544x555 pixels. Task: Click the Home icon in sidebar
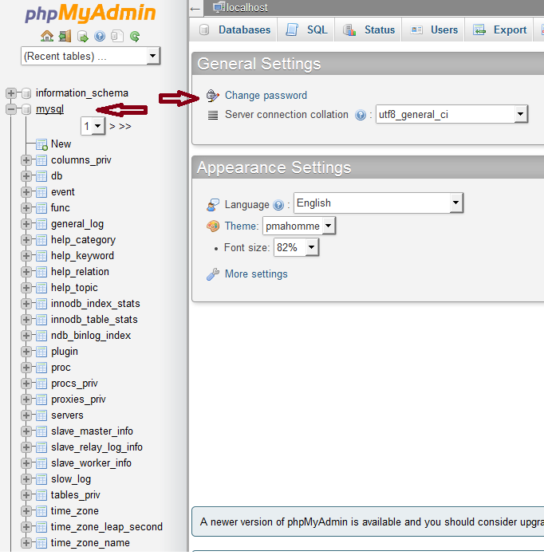[47, 36]
